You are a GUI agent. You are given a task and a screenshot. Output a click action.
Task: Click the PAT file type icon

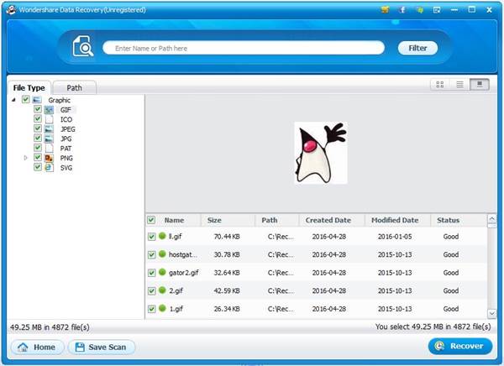[x=49, y=149]
